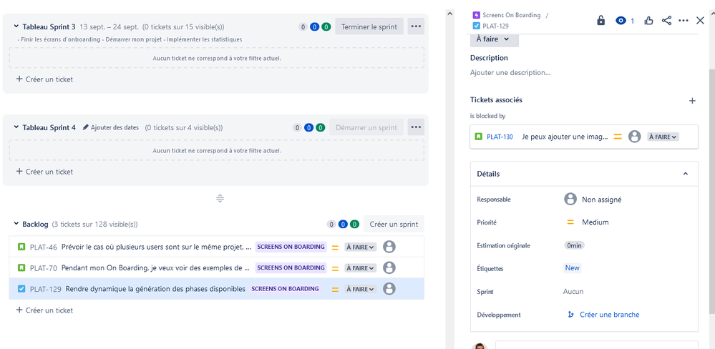This screenshot has height=349, width=715.
Task: Click Terminer le sprint button
Action: point(369,26)
